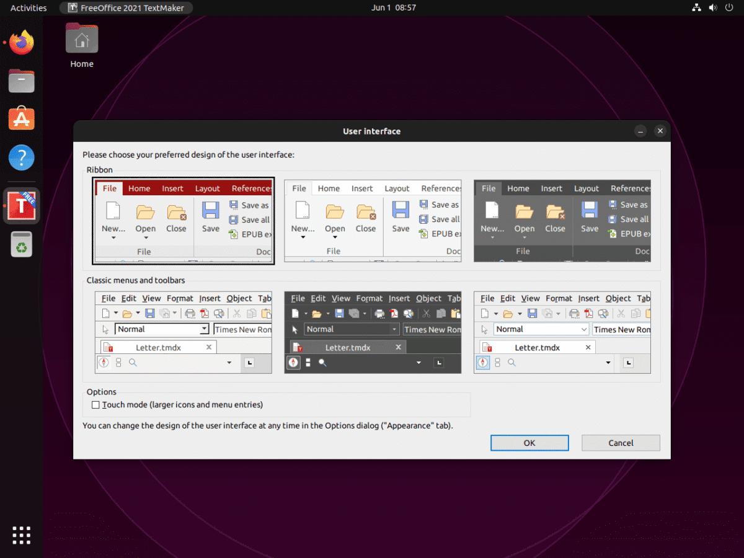Open the Files manager in the dock
The width and height of the screenshot is (744, 558).
(22, 81)
